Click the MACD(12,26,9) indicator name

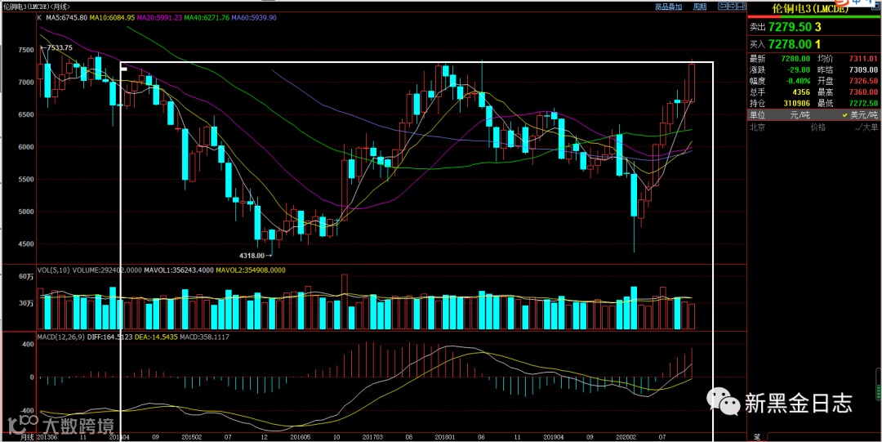coord(60,337)
